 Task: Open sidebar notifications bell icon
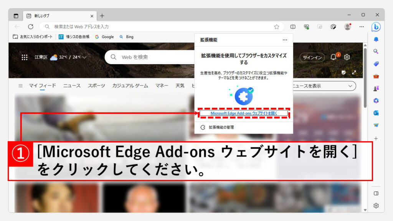click(x=376, y=40)
